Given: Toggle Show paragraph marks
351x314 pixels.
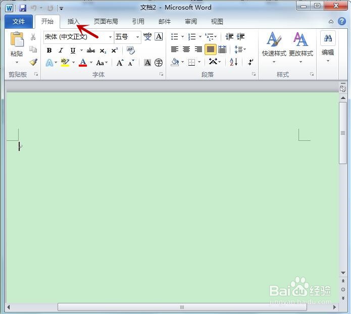Looking at the screenshot, I should (x=250, y=62).
